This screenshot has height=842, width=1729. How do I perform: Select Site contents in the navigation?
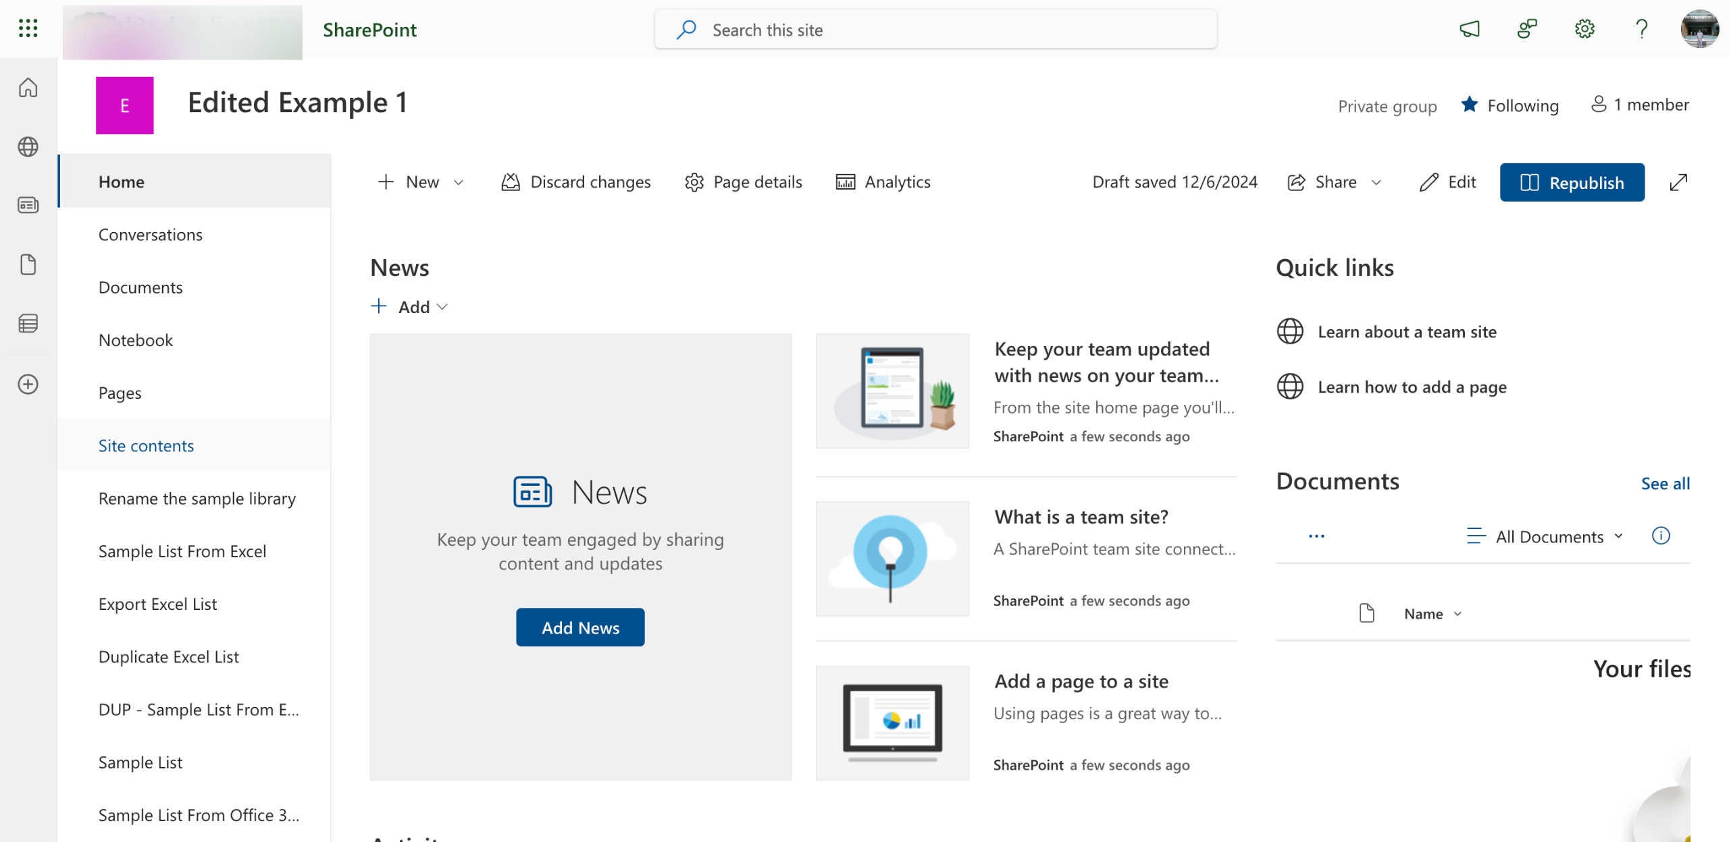[146, 445]
